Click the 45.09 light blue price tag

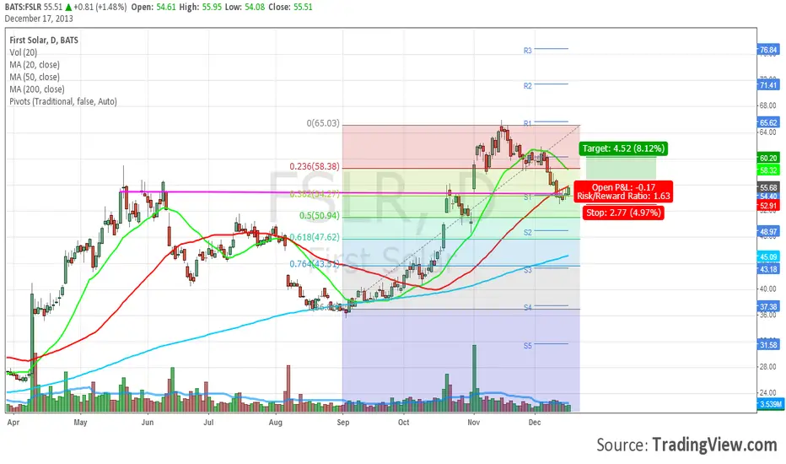pyautogui.click(x=768, y=256)
